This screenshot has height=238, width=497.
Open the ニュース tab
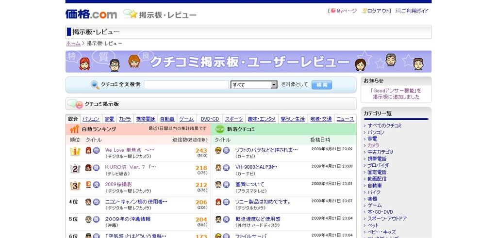[x=345, y=119]
